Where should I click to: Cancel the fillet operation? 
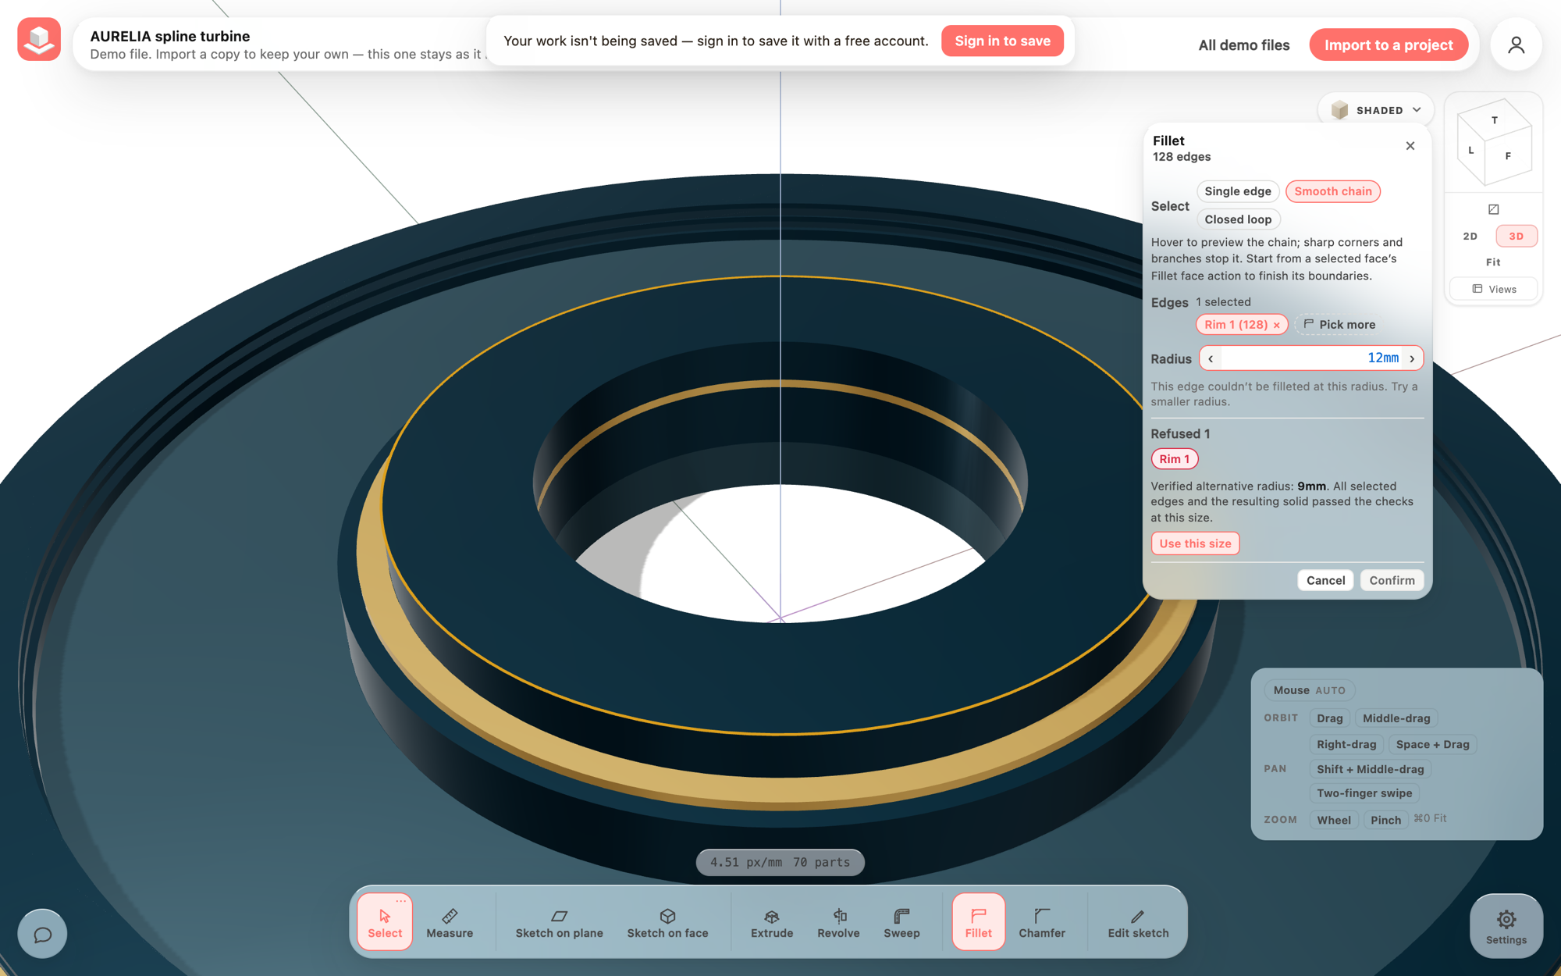pos(1325,580)
